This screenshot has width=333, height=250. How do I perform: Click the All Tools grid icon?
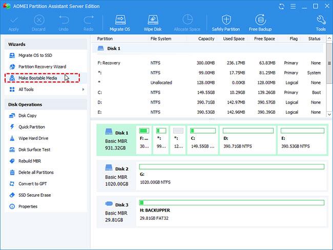12,90
